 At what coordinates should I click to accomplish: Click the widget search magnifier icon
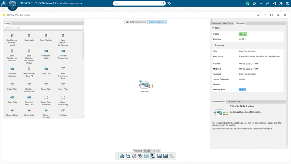click(x=258, y=15)
